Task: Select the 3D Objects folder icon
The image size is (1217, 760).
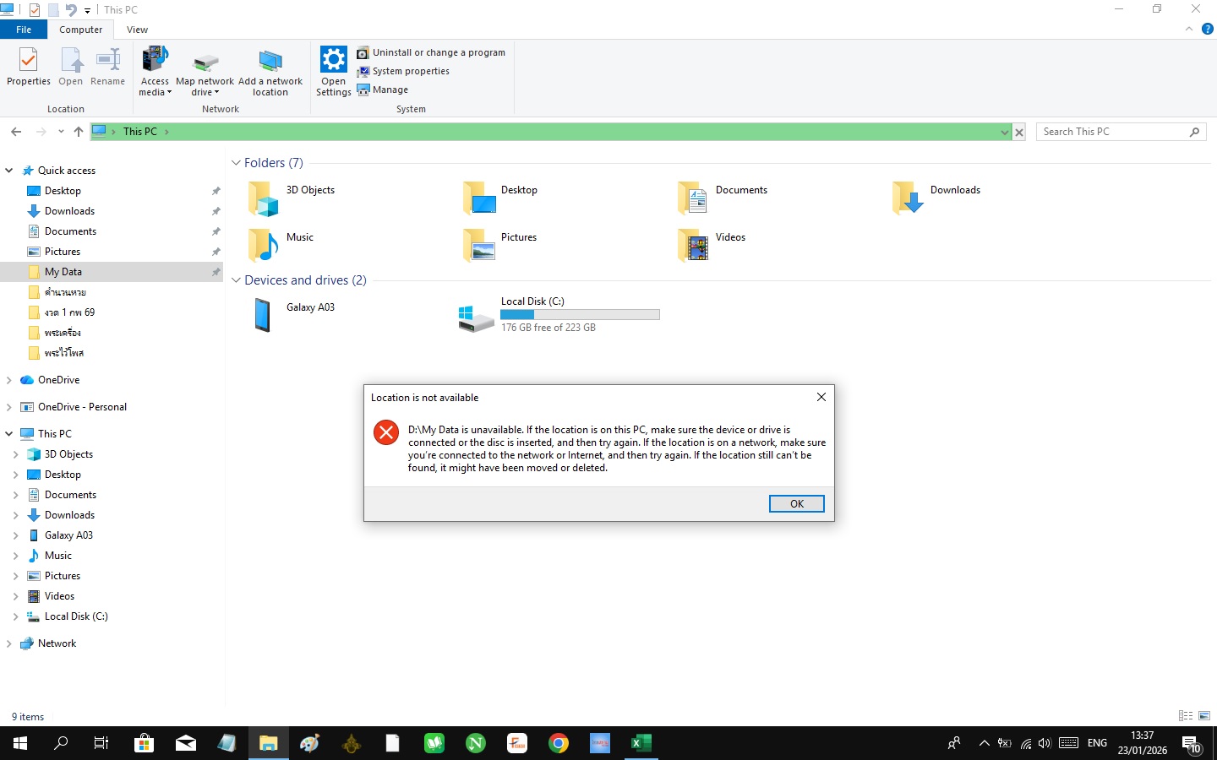Action: [264, 199]
